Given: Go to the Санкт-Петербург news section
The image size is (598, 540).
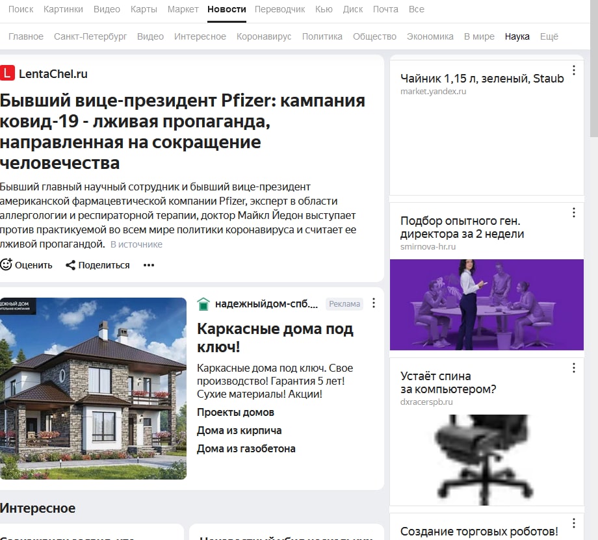Looking at the screenshot, I should [90, 36].
